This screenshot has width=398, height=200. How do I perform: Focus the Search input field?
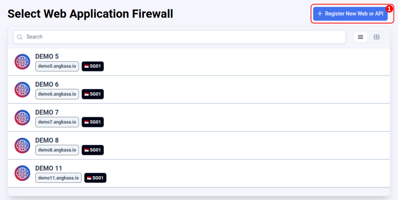click(179, 37)
